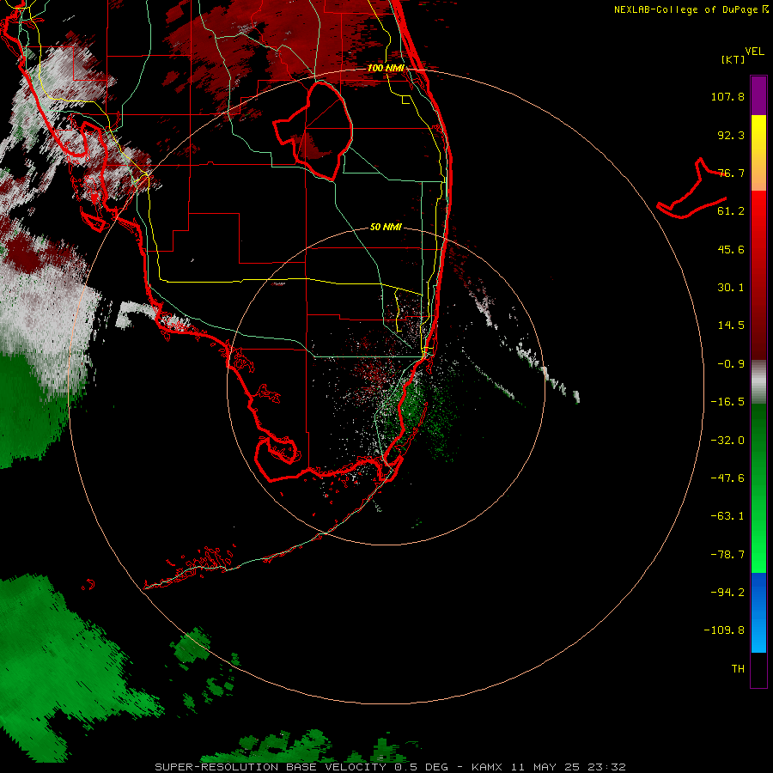Click the TH label on the scale
The width and height of the screenshot is (773, 773).
(738, 669)
